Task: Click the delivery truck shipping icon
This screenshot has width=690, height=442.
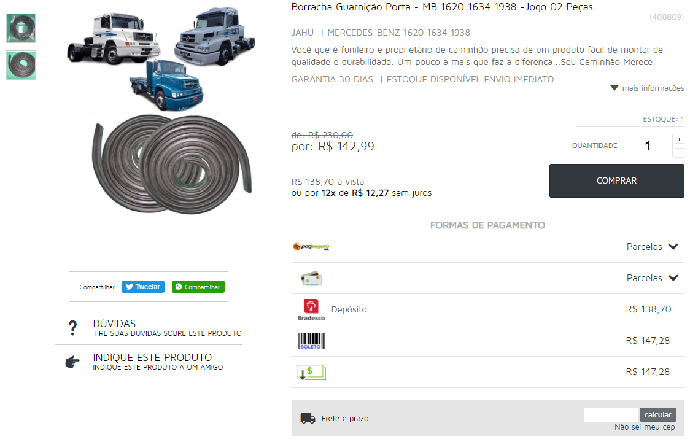Action: pyautogui.click(x=308, y=418)
